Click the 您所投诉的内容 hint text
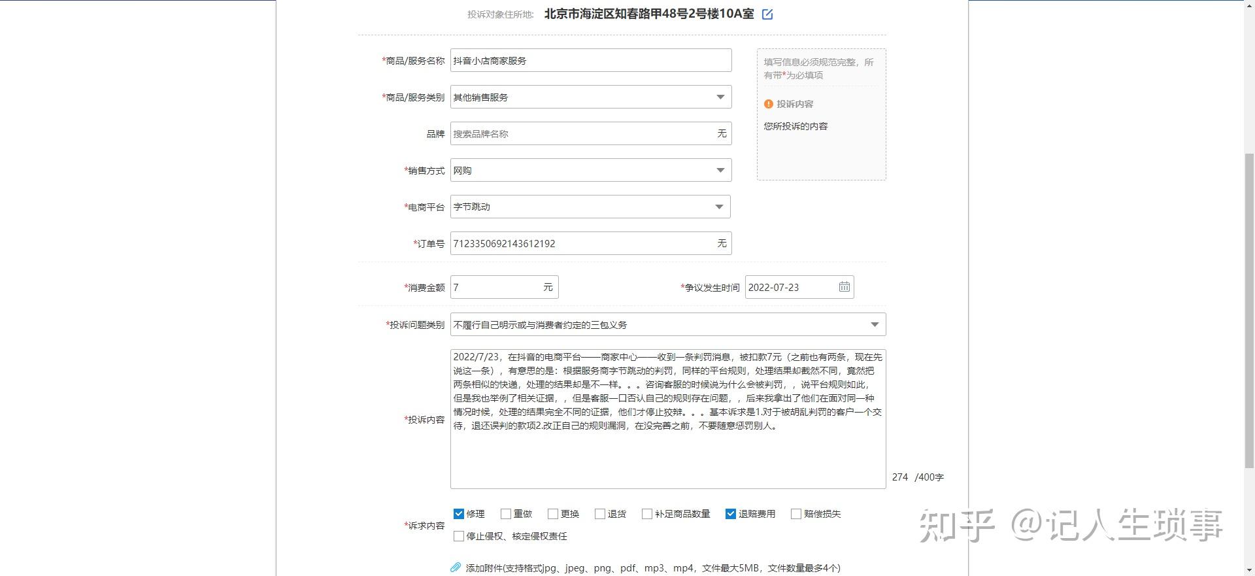Viewport: 1255px width, 576px height. coord(795,126)
